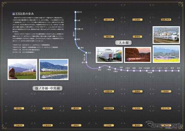Click the purple square icon beside E351系の歩み
Viewport: 185px width, 131px height.
click(x=14, y=14)
